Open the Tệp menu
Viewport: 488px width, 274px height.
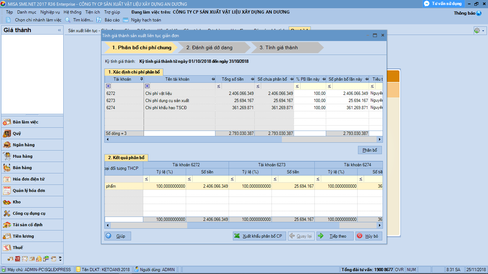(x=10, y=12)
